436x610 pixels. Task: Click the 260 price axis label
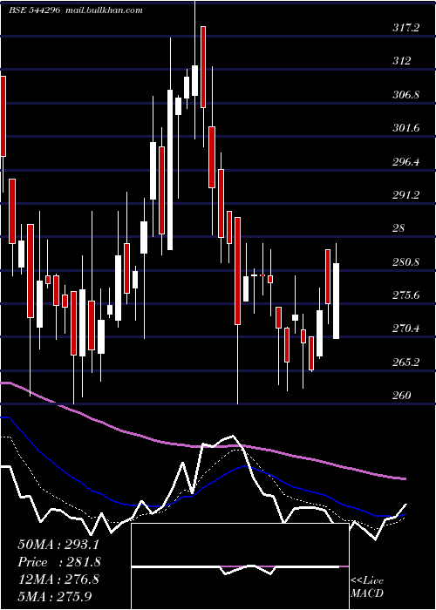(x=401, y=396)
